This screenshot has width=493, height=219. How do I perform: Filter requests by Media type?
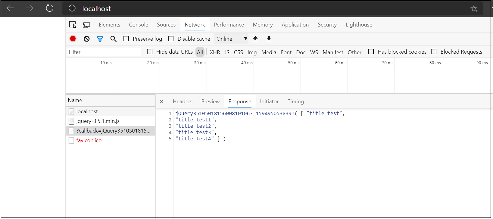[x=269, y=52]
